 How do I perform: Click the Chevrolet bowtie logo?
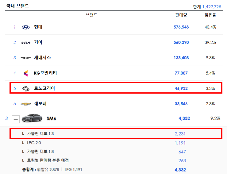tap(26, 104)
